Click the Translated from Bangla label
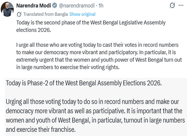The height and width of the screenshot is (140, 187). tap(46, 14)
